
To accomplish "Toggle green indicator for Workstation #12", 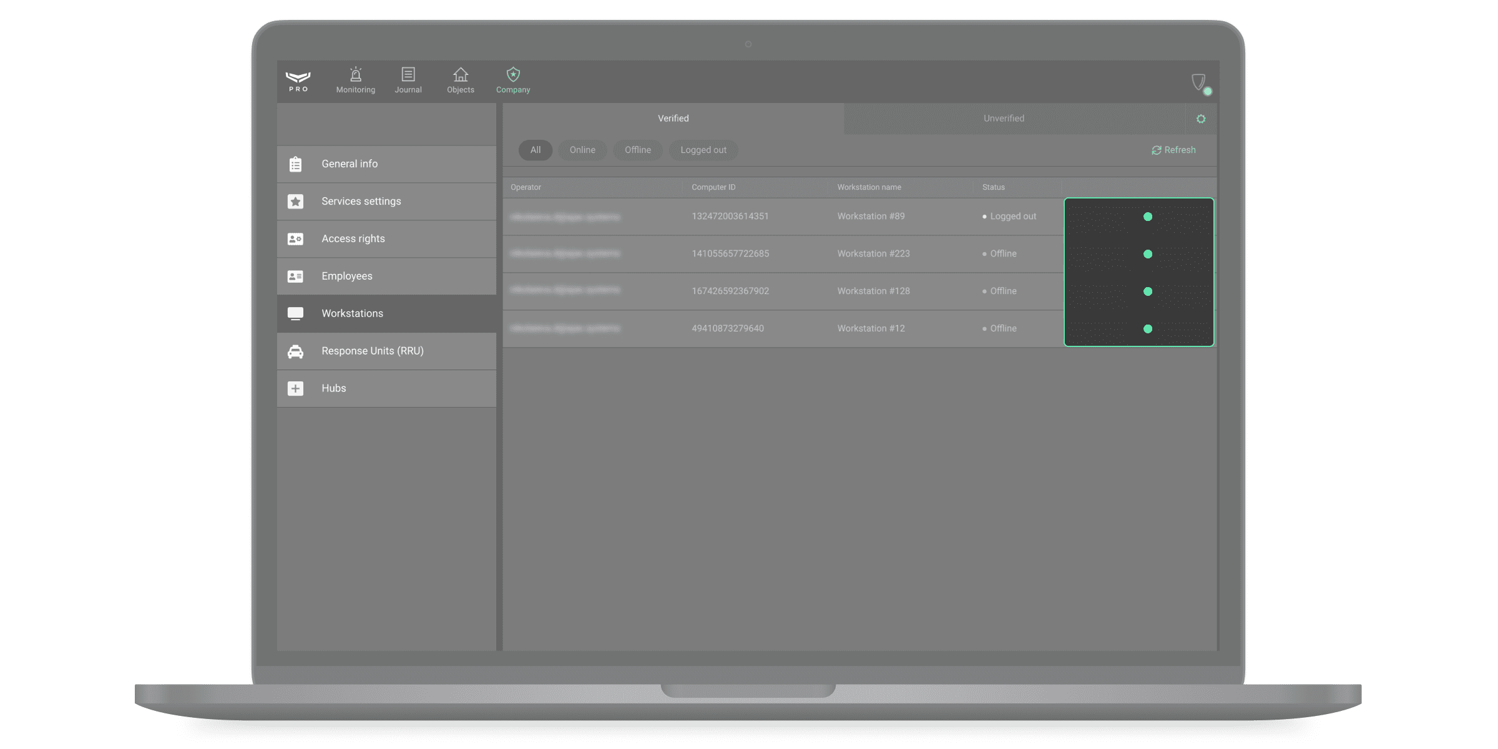I will (x=1148, y=329).
